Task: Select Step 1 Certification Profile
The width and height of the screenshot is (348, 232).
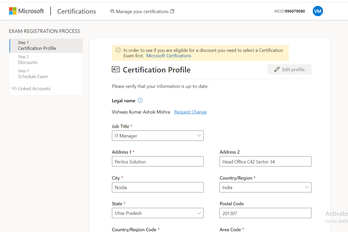Action: click(46, 46)
